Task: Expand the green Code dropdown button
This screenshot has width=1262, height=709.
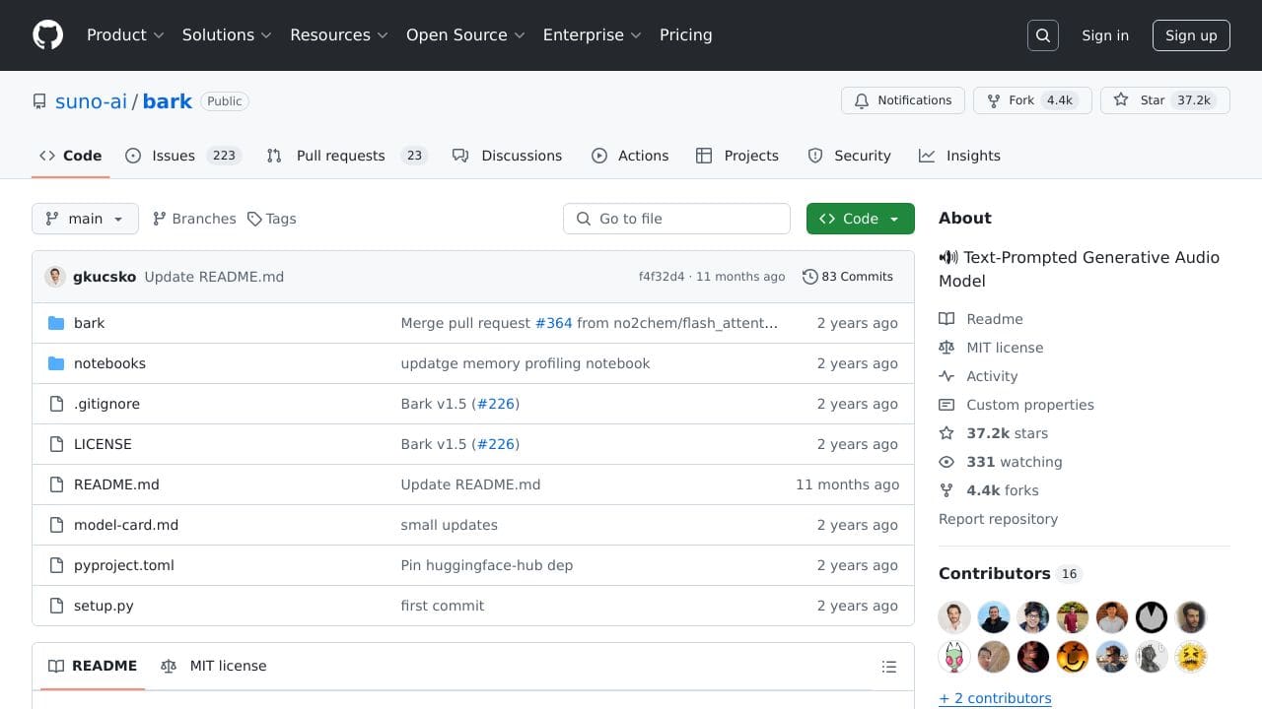Action: (x=861, y=219)
